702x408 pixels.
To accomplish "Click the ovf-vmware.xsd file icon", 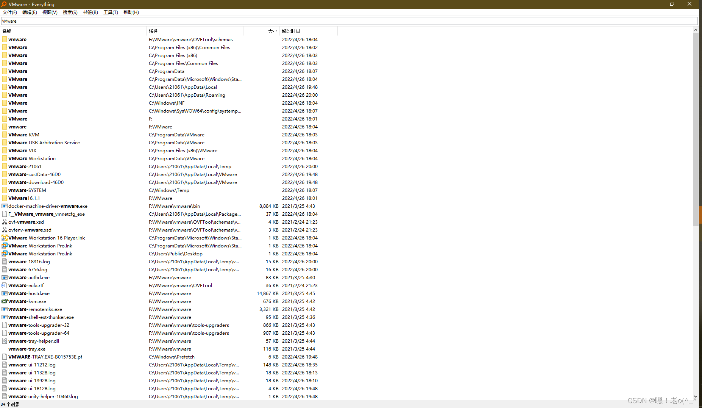I will click(x=5, y=222).
